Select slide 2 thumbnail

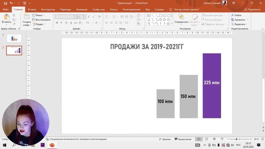tap(14, 50)
